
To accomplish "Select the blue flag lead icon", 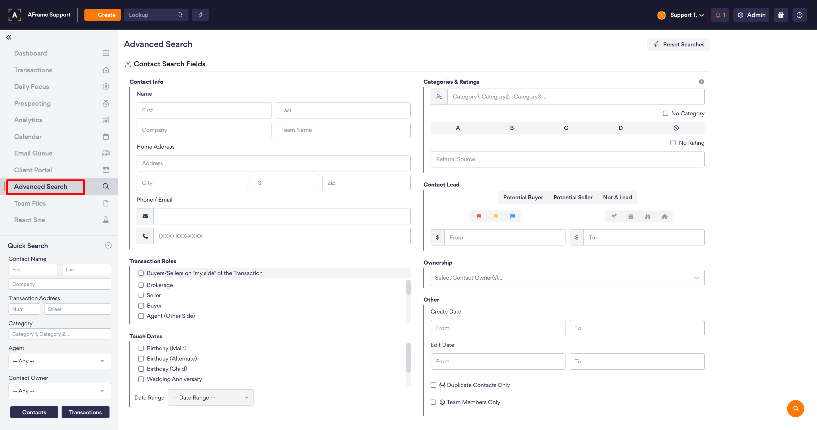I will pyautogui.click(x=512, y=216).
